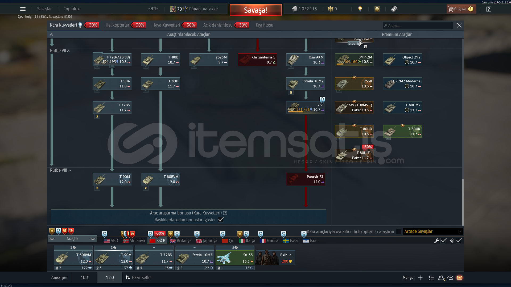Select the T-80BVM crew slot card
This screenshot has height=287, width=511.
(x=73, y=258)
